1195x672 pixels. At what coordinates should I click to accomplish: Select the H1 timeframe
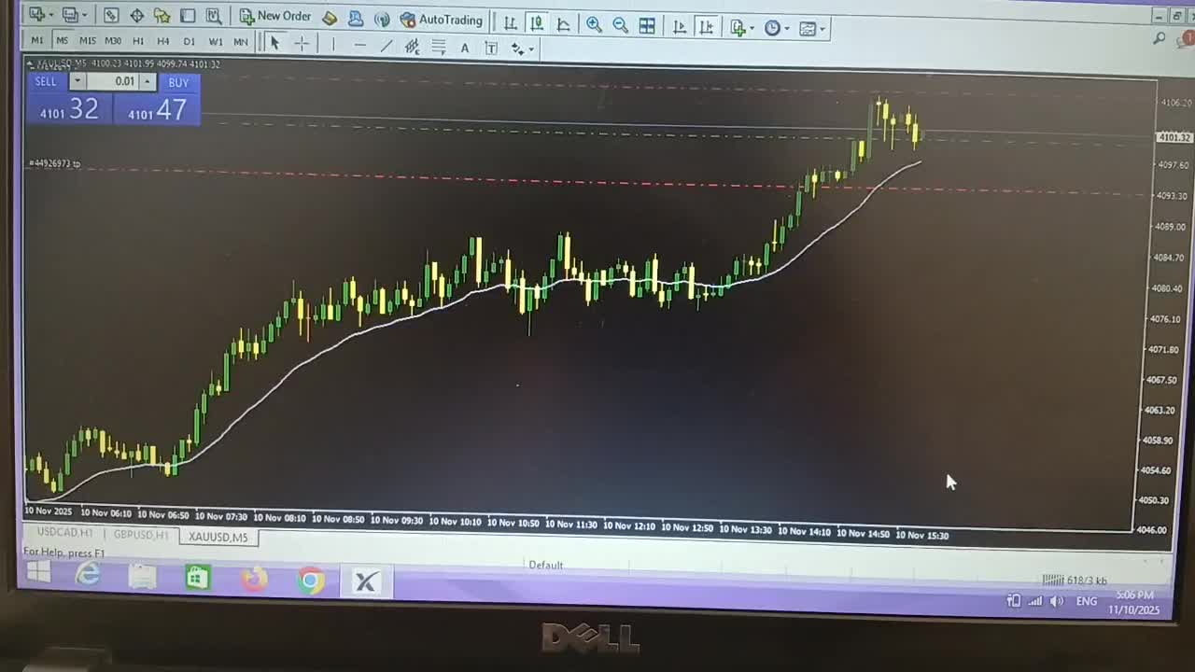pos(138,41)
